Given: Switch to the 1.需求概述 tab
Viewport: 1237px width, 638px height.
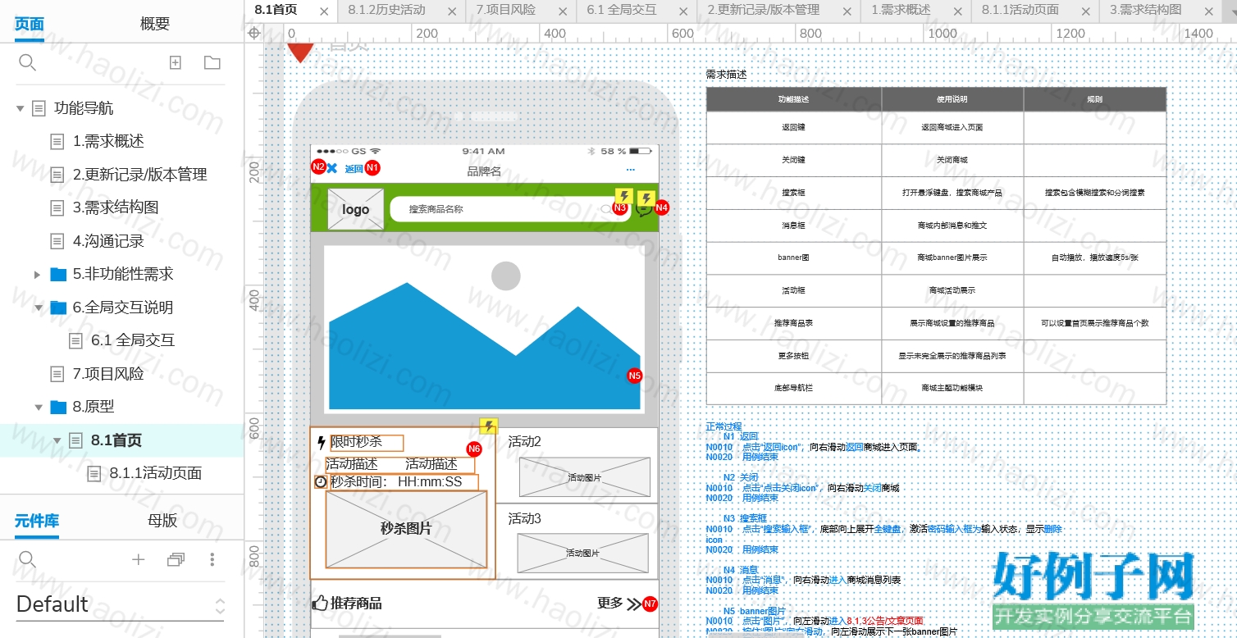Looking at the screenshot, I should pyautogui.click(x=901, y=10).
